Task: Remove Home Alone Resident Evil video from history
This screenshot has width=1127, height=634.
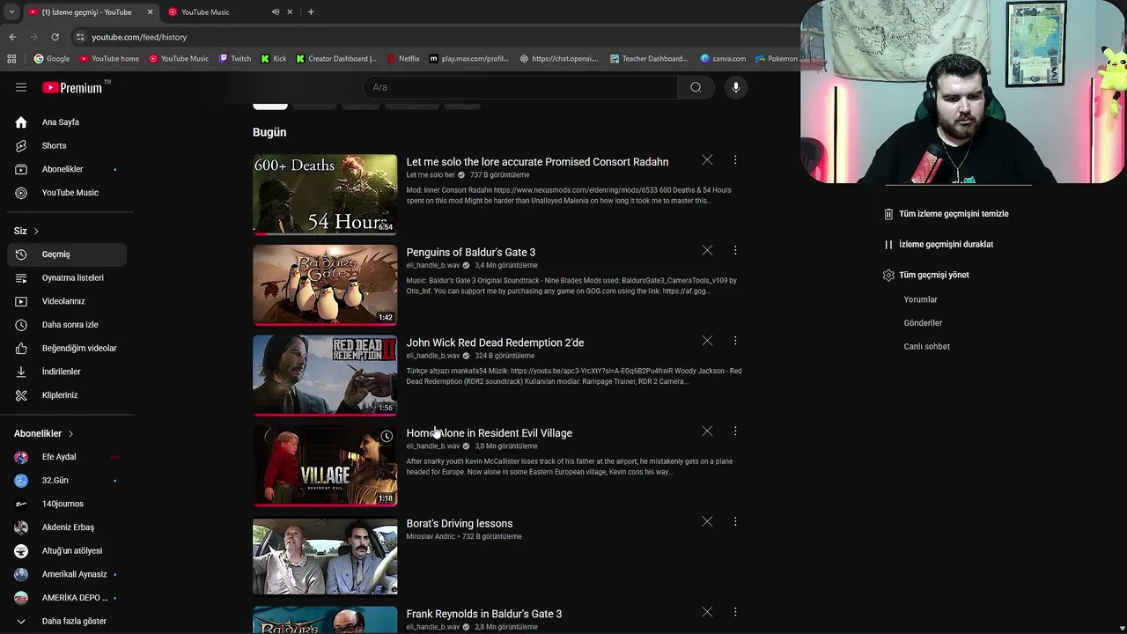Action: coord(707,431)
